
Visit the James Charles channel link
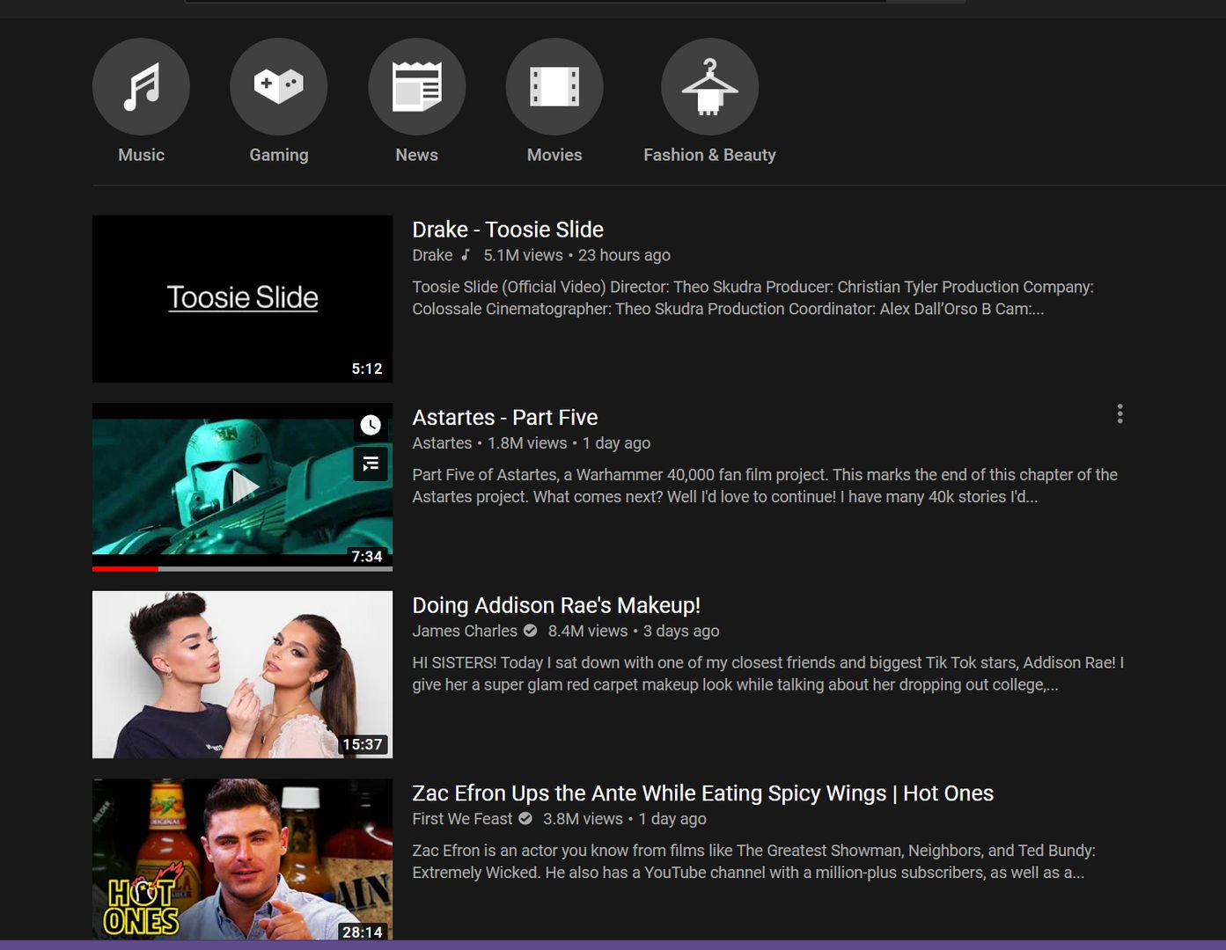465,631
